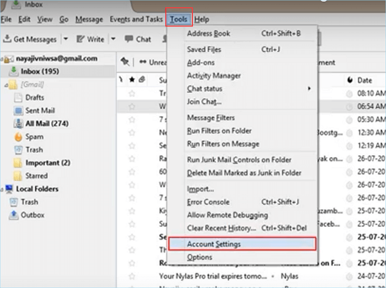Open the File menu
Image resolution: width=386 pixels, height=288 pixels.
coord(6,19)
